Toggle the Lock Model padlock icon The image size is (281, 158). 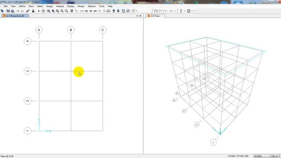tap(33, 11)
